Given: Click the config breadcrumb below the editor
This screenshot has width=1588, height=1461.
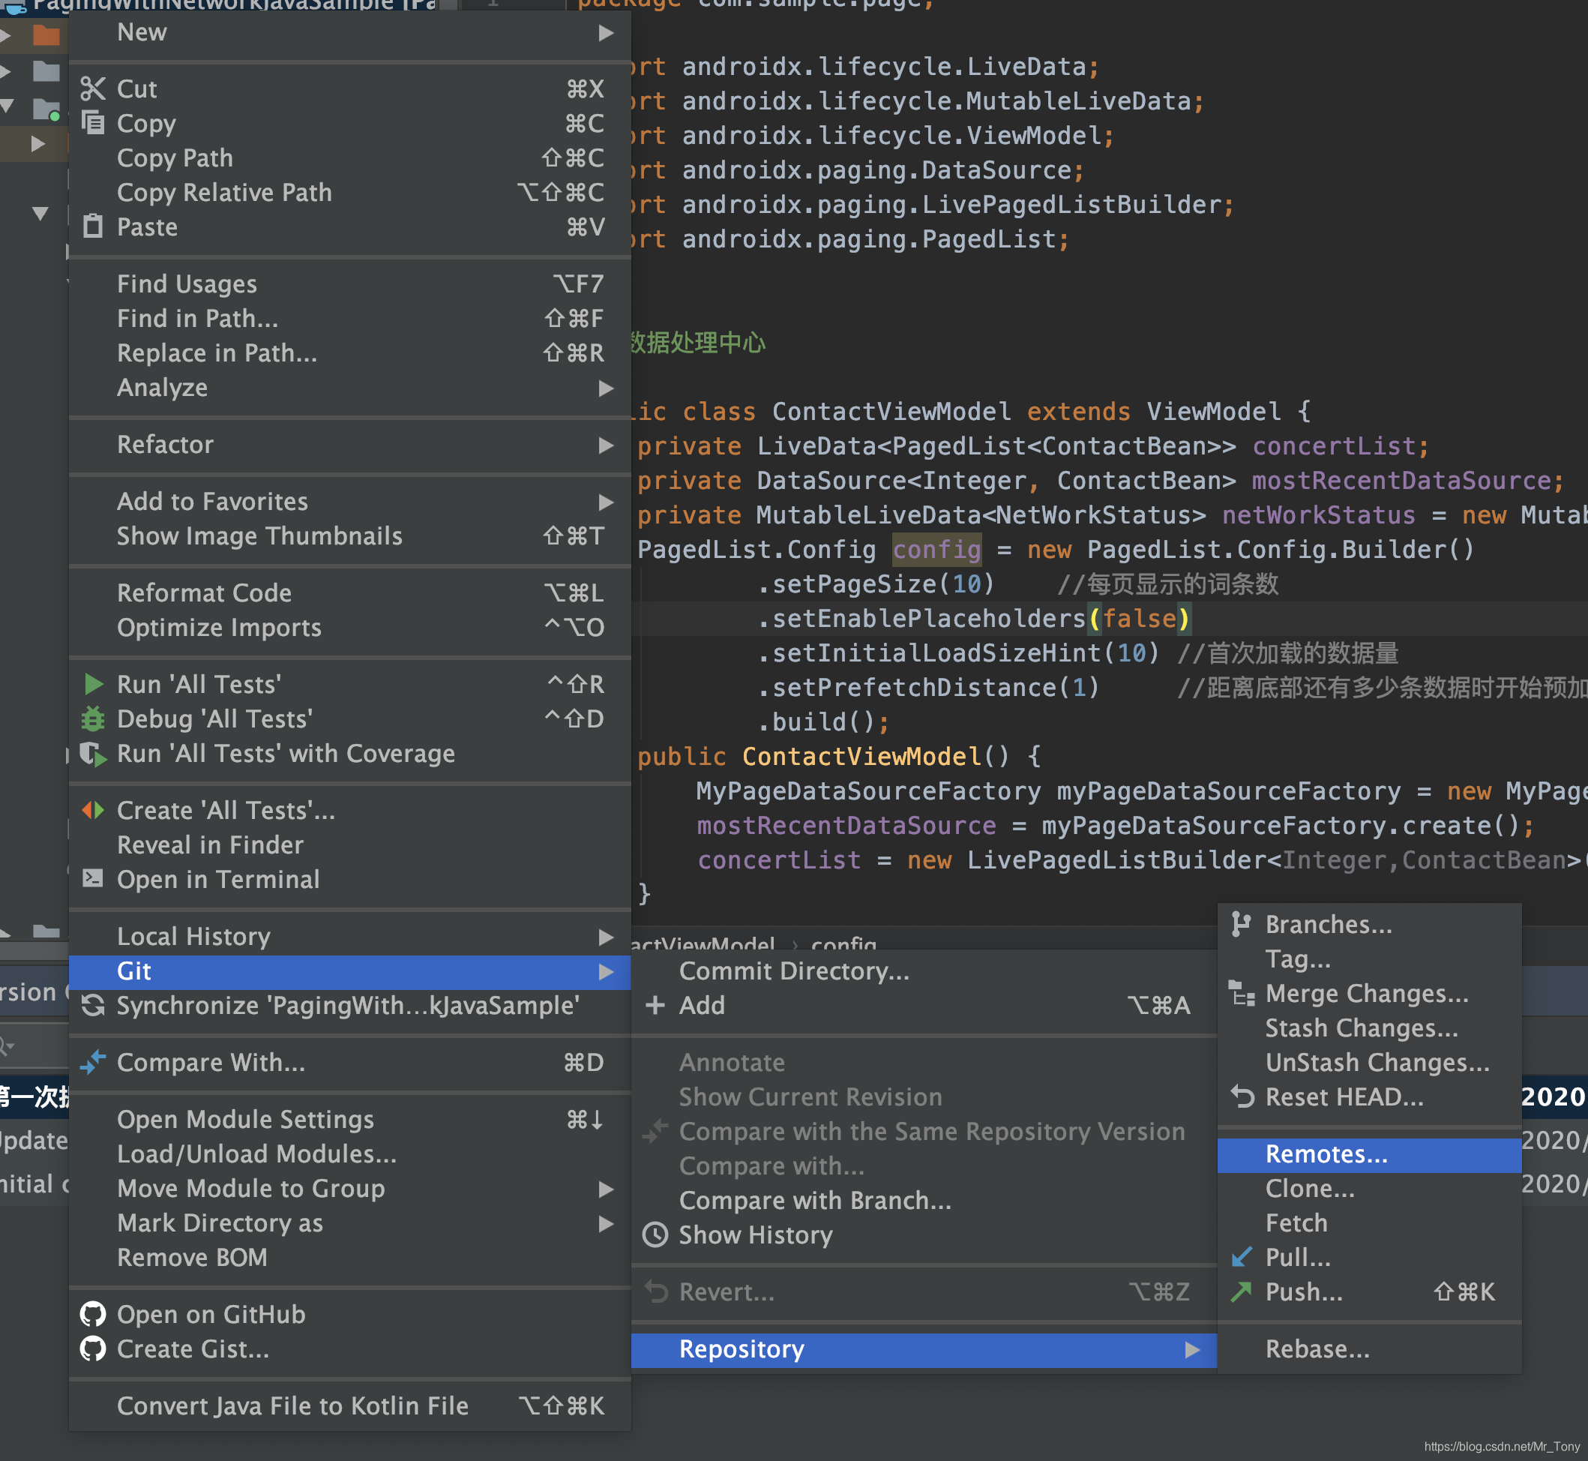Looking at the screenshot, I should click(x=843, y=943).
